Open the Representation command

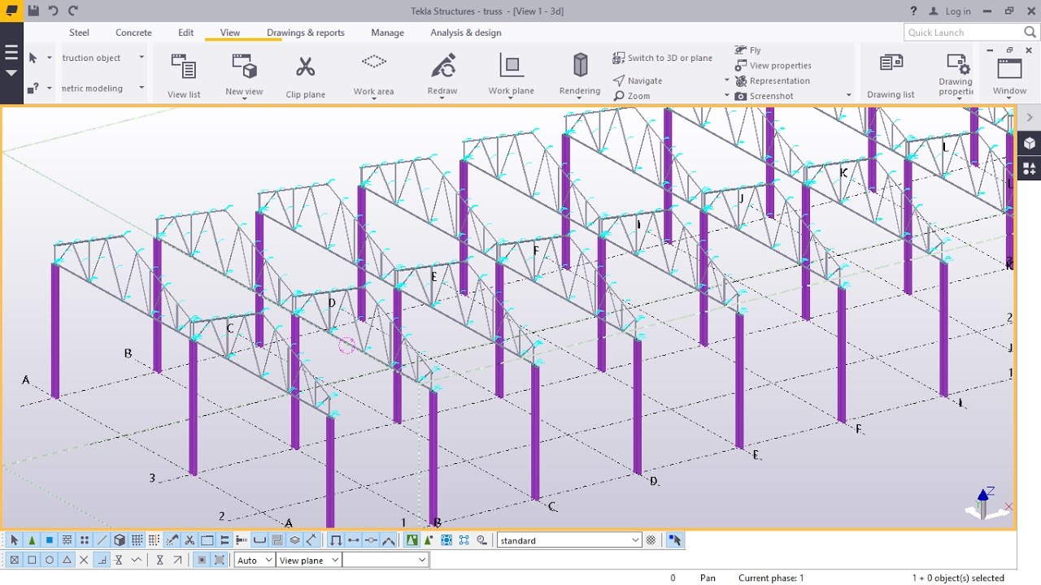(772, 81)
